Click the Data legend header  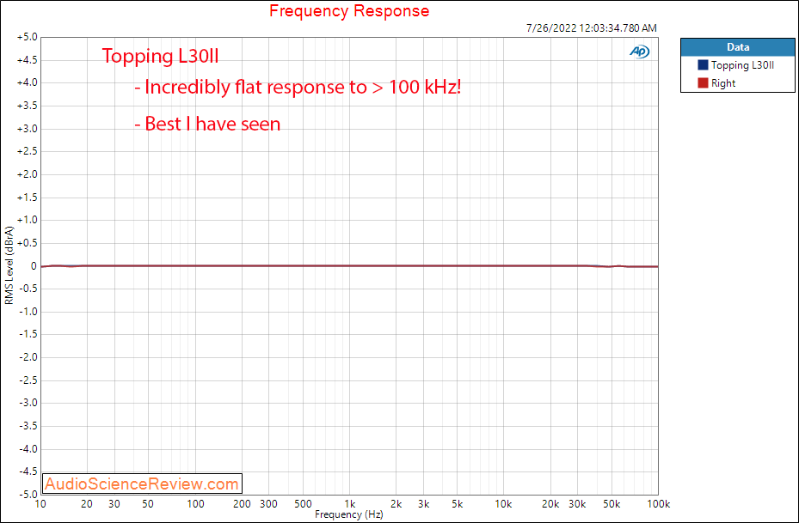click(x=738, y=47)
